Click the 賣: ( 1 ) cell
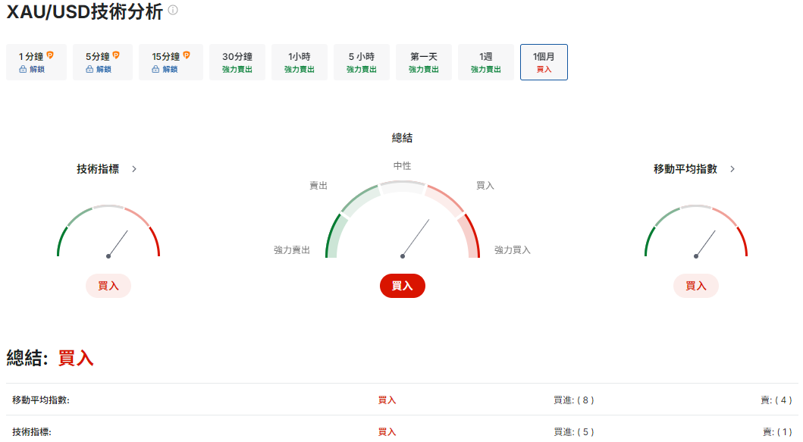 [778, 431]
